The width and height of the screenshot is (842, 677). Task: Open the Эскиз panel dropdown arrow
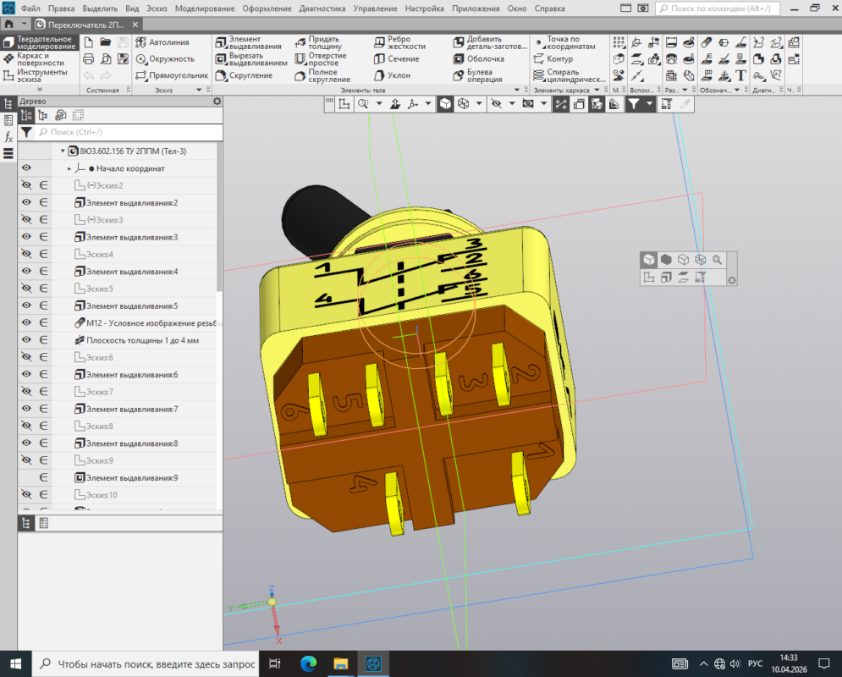[200, 90]
